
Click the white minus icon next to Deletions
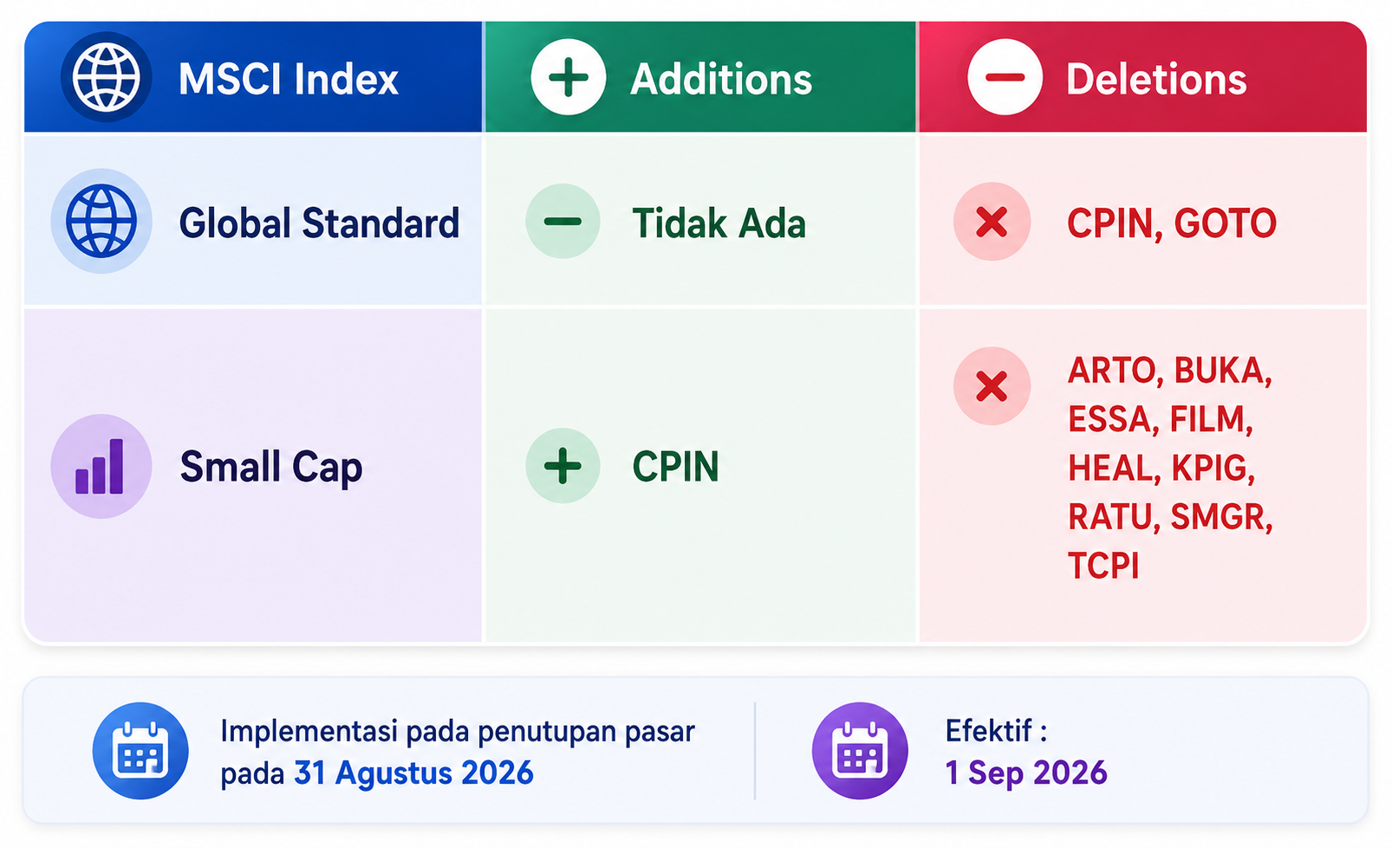[1005, 77]
